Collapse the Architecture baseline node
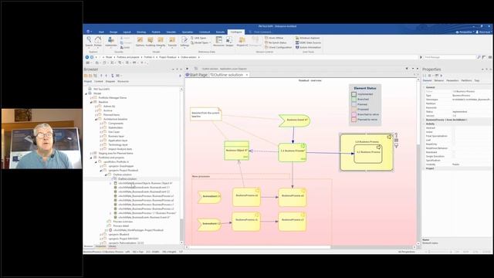This screenshot has width=494, height=278. tap(96, 119)
